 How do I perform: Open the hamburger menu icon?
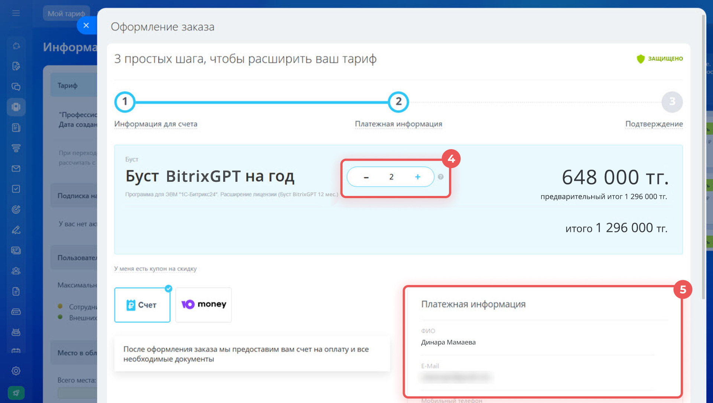(16, 13)
